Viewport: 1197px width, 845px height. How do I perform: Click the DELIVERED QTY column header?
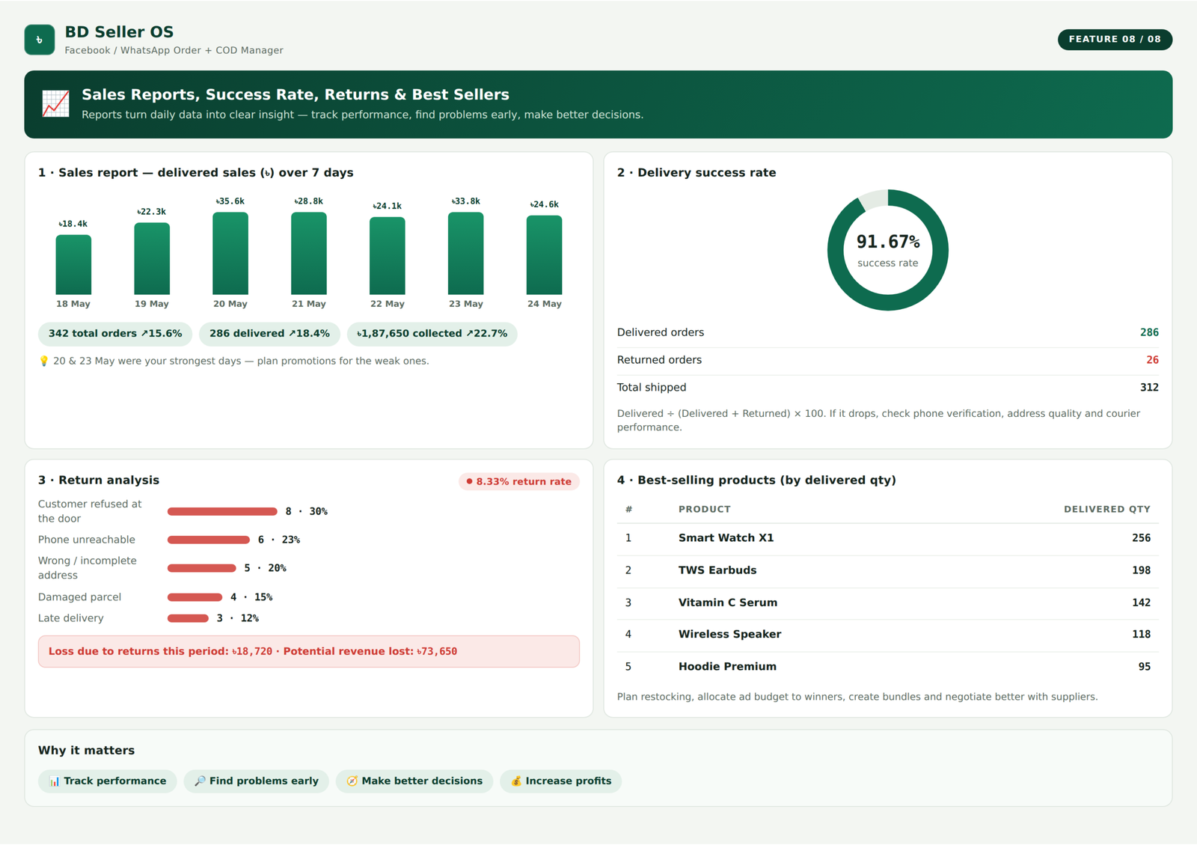[1106, 509]
